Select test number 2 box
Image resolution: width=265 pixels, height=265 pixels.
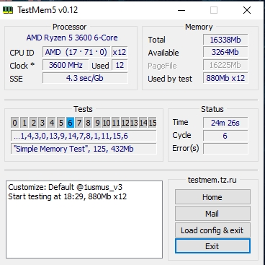click(x=33, y=123)
